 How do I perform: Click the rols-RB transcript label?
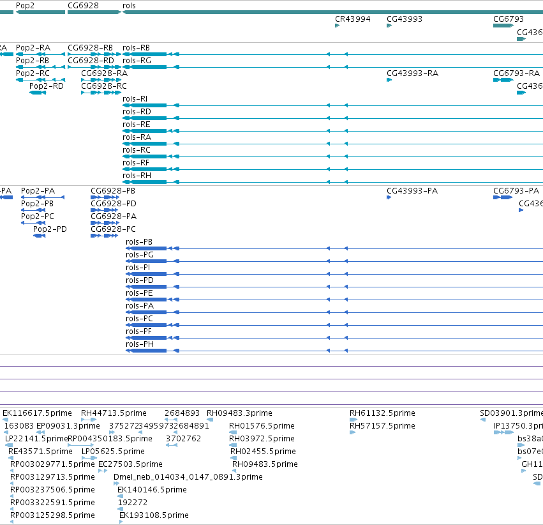[x=137, y=48]
